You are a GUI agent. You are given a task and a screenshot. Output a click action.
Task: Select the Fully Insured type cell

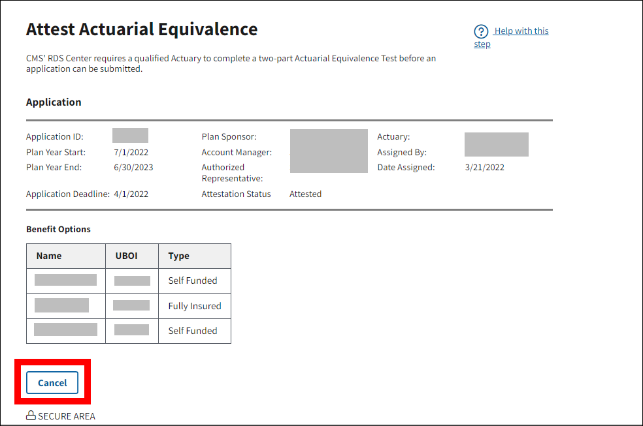click(x=194, y=306)
